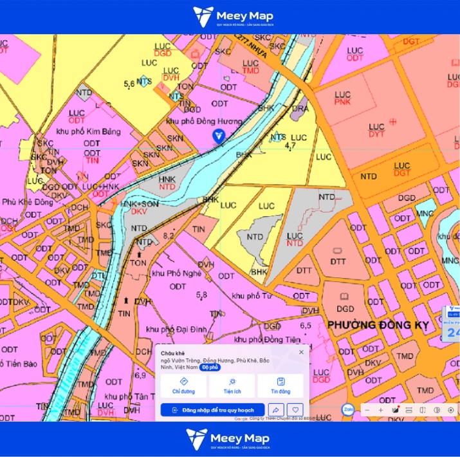Click the khu phố Đồng Hương label
The height and width of the screenshot is (457, 460).
point(204,121)
